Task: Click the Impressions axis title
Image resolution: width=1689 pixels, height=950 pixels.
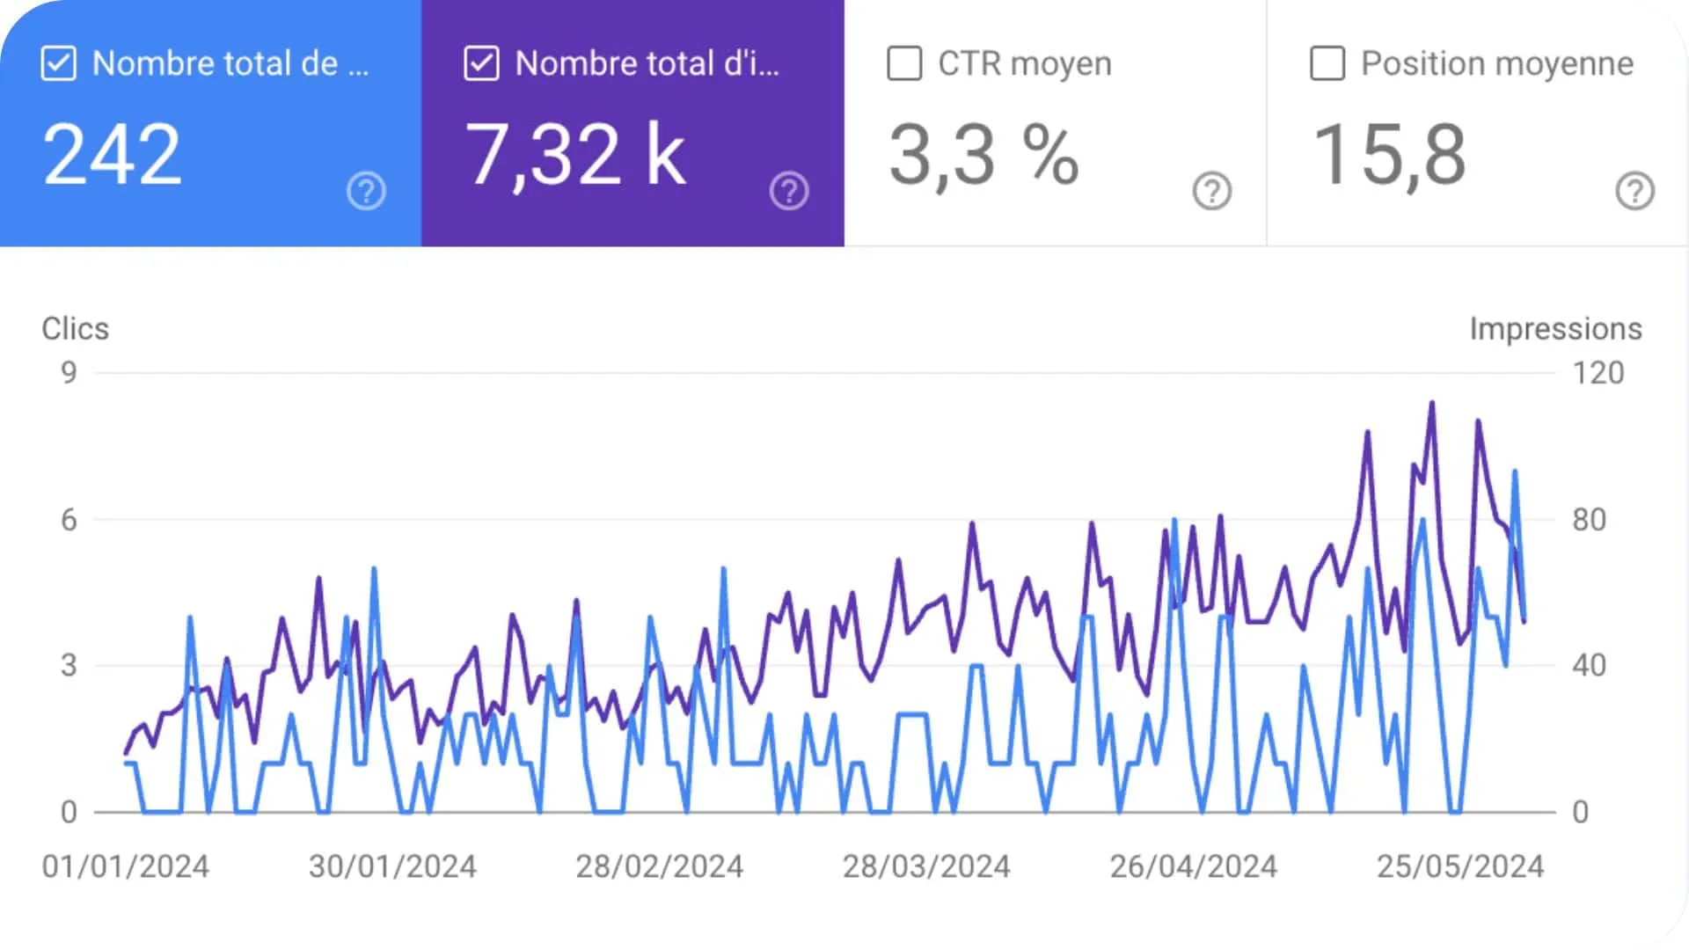Action: click(x=1555, y=328)
